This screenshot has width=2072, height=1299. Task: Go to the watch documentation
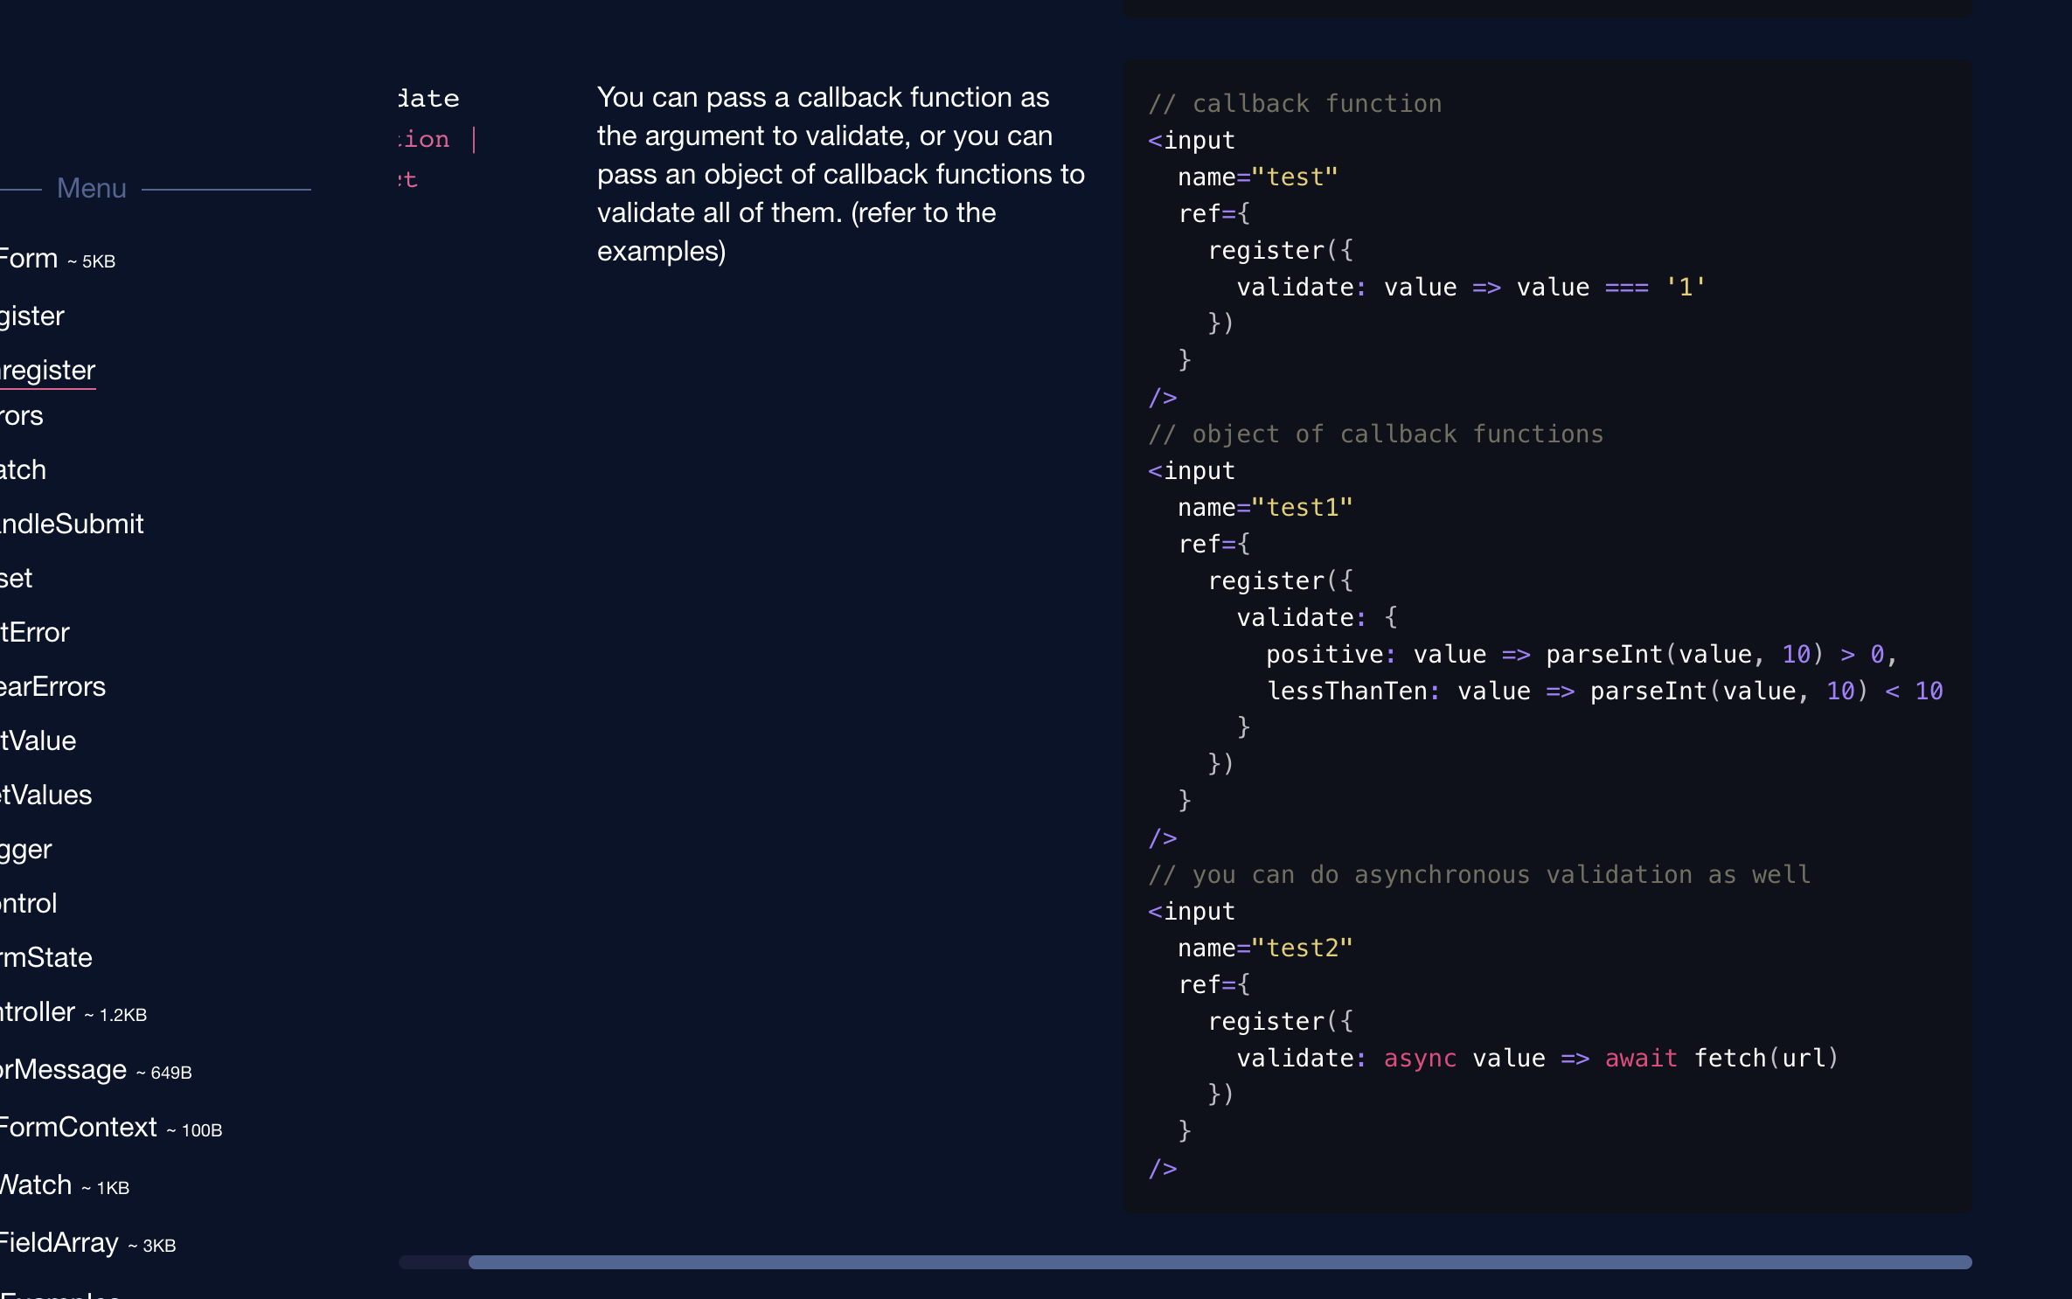(x=24, y=469)
